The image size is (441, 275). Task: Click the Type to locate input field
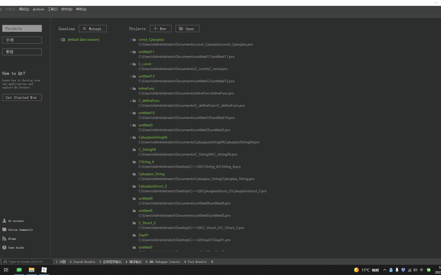27,262
